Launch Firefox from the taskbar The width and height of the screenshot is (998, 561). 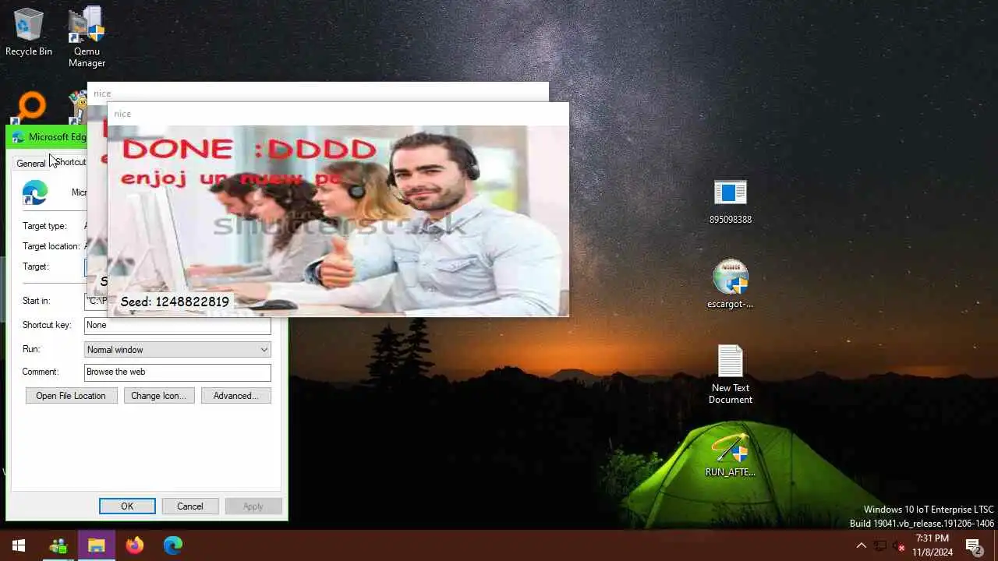click(x=135, y=545)
